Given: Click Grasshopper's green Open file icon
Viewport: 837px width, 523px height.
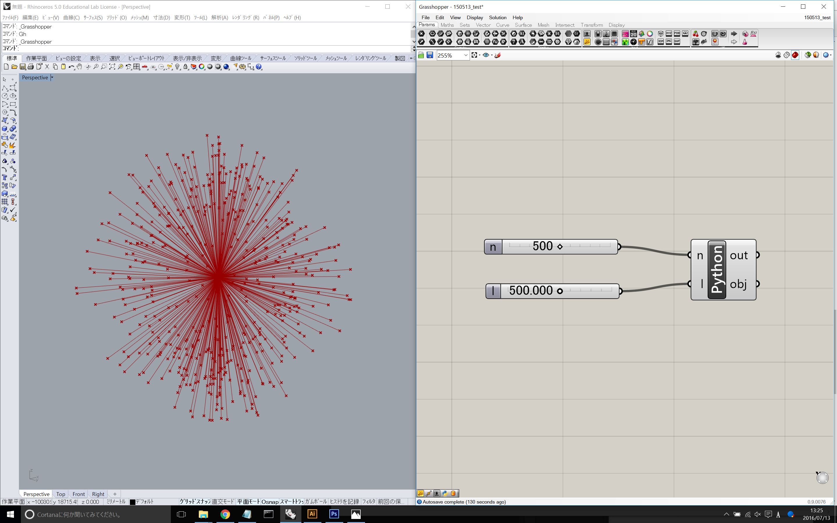Looking at the screenshot, I should pyautogui.click(x=421, y=55).
